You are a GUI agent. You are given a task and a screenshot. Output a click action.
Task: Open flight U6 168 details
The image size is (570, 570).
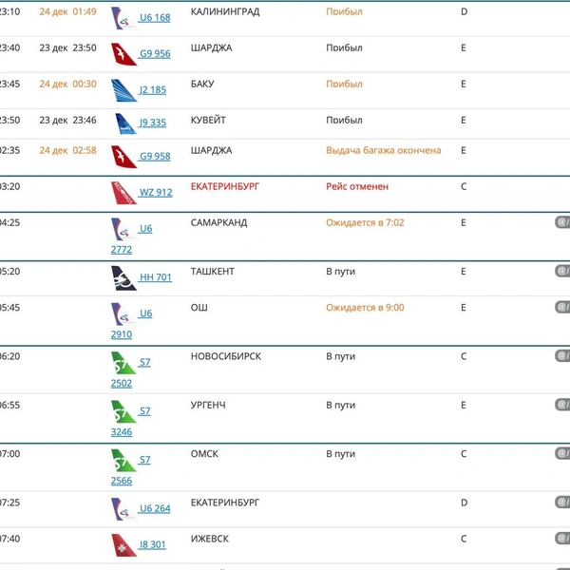[155, 17]
